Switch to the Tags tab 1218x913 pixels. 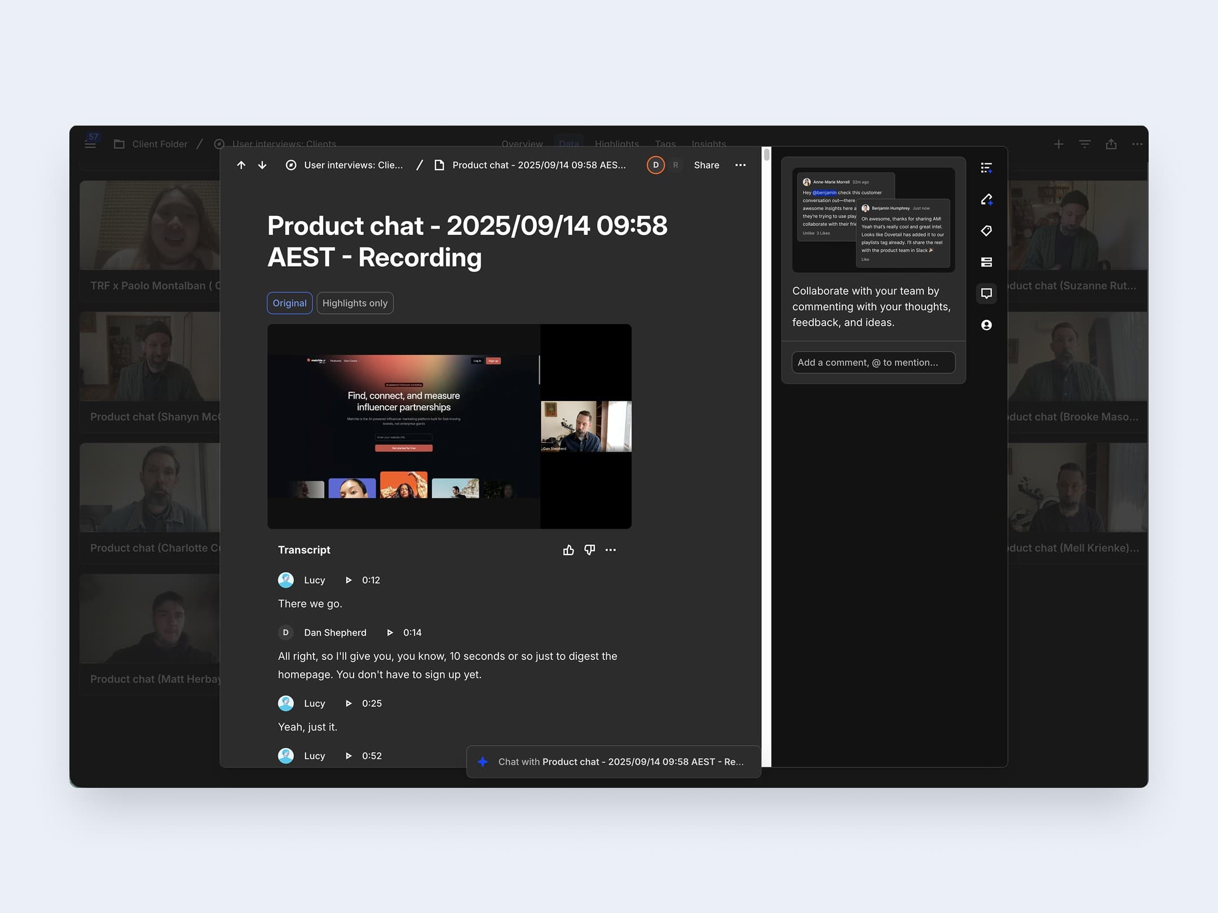[665, 144]
